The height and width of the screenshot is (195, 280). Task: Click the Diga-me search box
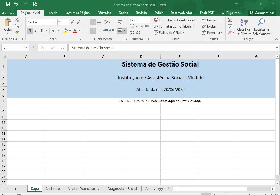coord(232,13)
